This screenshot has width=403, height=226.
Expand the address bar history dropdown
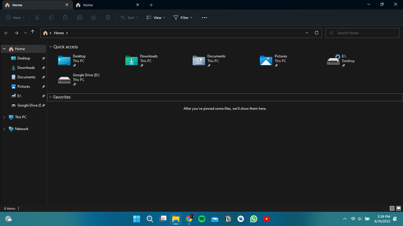(307, 33)
